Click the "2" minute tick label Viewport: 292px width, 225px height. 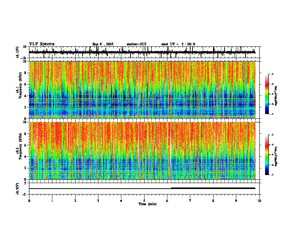tap(75, 201)
